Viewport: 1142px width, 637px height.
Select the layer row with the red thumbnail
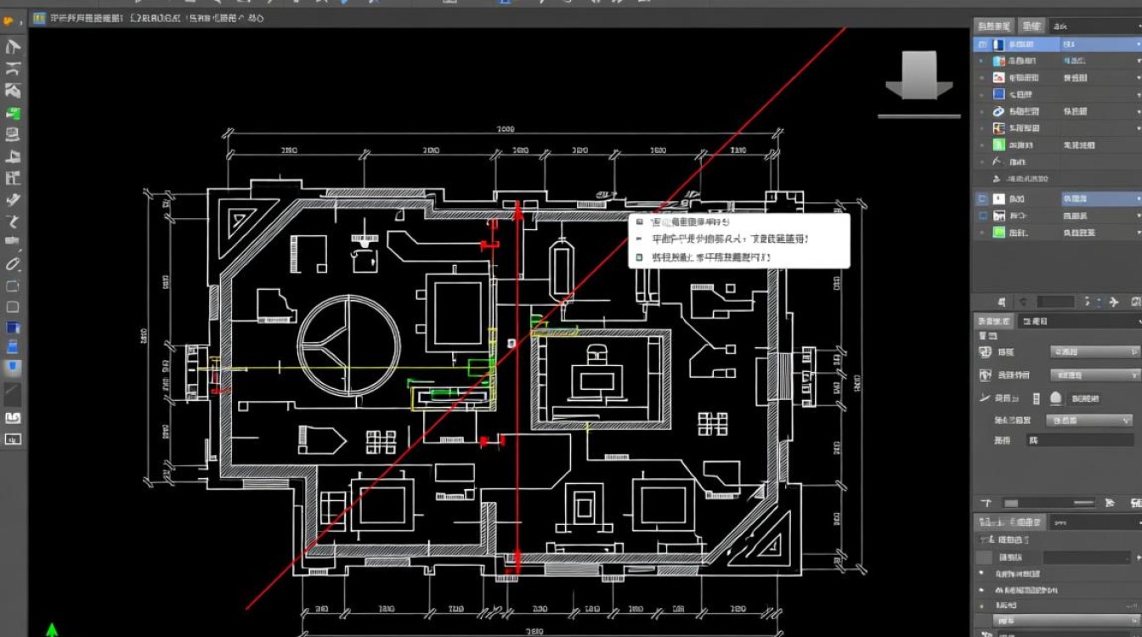pos(1057,77)
